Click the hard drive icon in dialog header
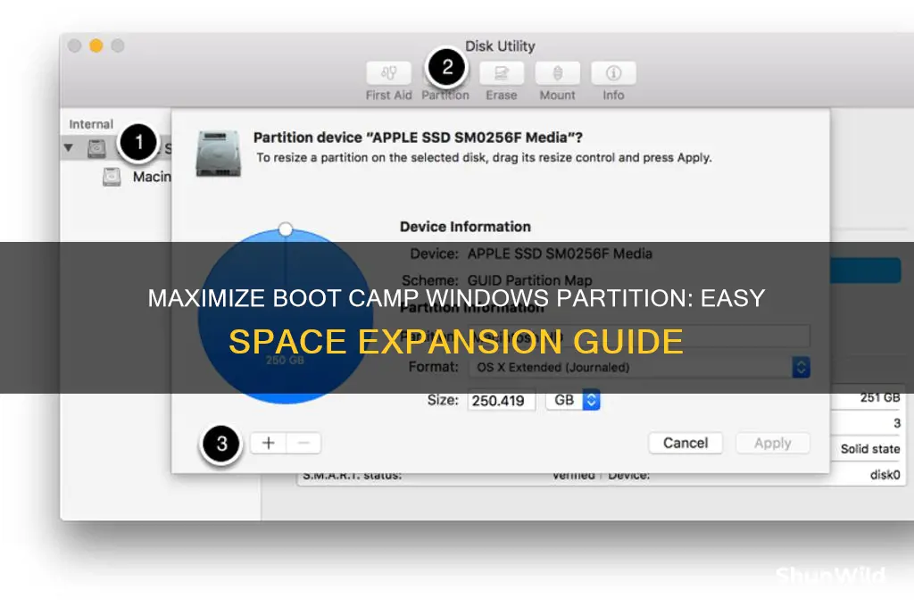The height and width of the screenshot is (607, 914). [x=219, y=154]
